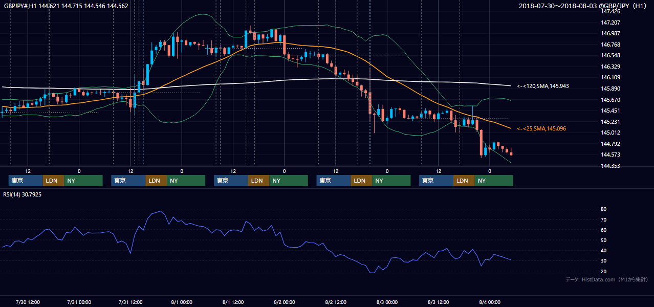
Task: Click price axis label 146.987
Action: (x=611, y=33)
